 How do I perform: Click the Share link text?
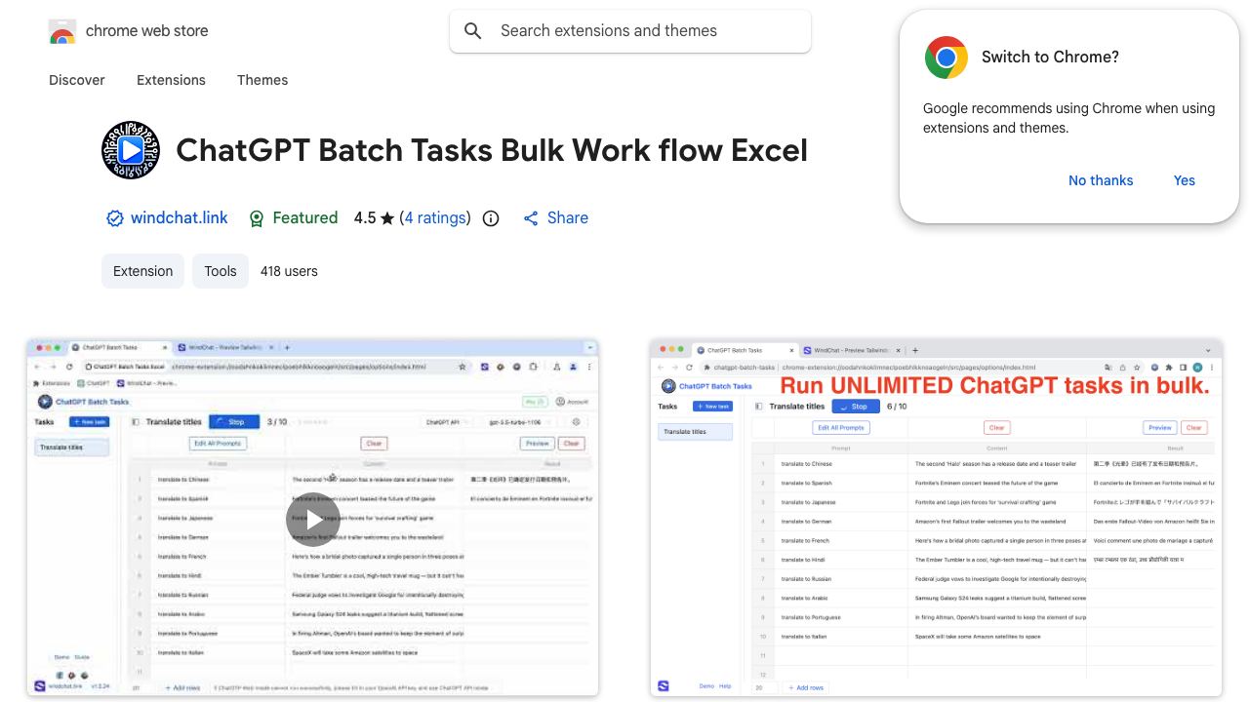coord(568,218)
